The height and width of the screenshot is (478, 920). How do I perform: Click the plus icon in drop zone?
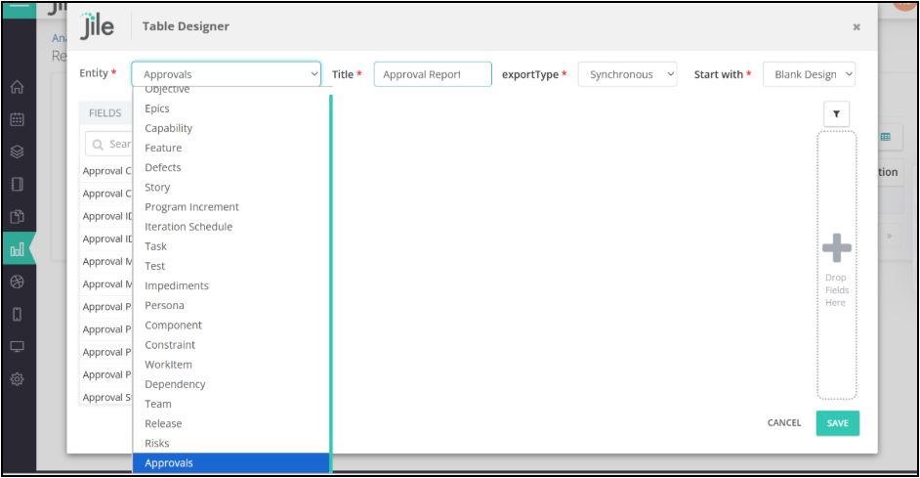836,248
